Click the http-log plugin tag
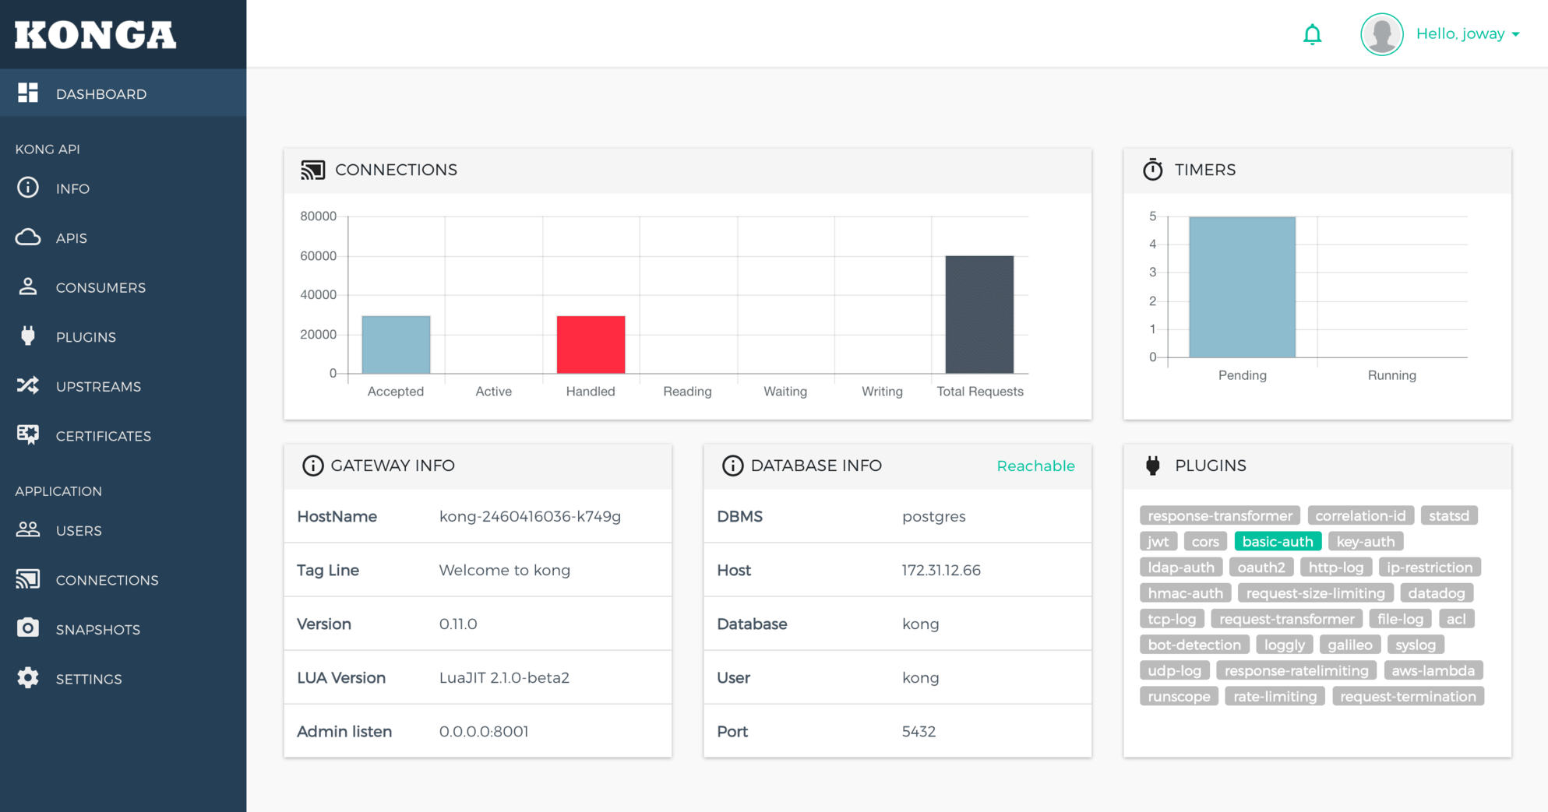 (x=1336, y=567)
